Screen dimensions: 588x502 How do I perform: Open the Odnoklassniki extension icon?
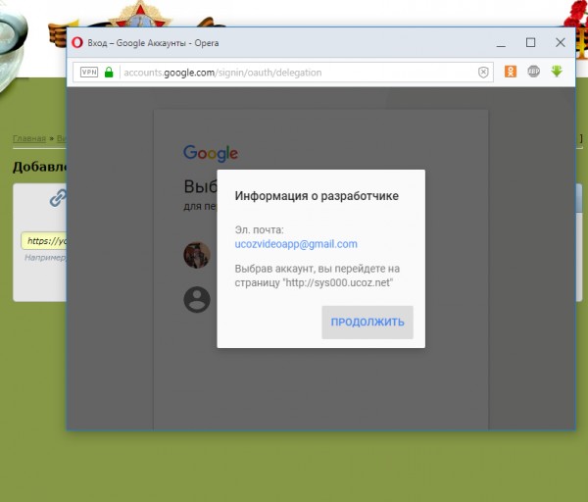tap(511, 72)
